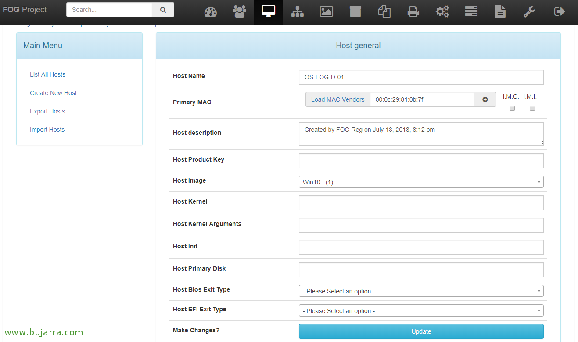Open the Dashboard gauge icon
The image size is (578, 342).
[211, 12]
